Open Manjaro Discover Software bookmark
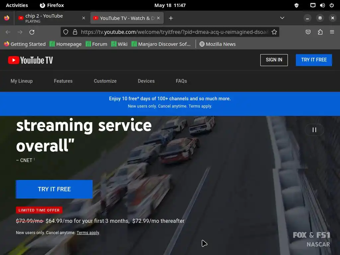 point(161,44)
